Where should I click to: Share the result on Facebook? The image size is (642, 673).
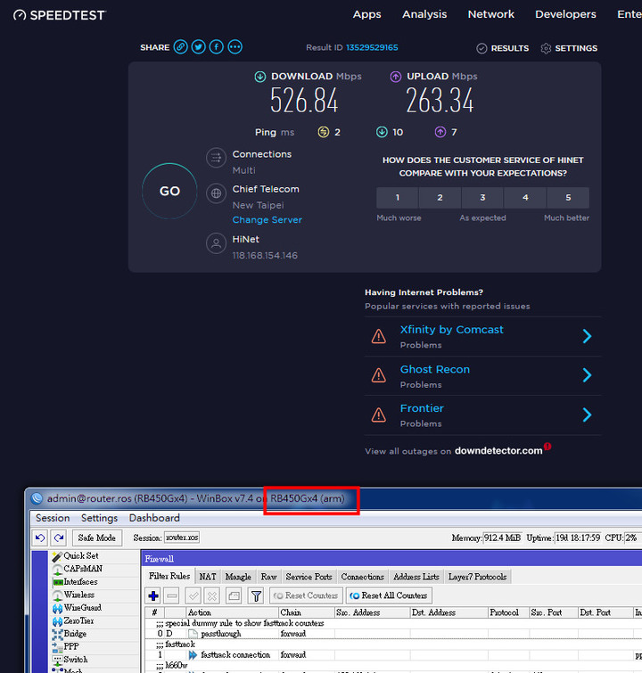coord(217,46)
